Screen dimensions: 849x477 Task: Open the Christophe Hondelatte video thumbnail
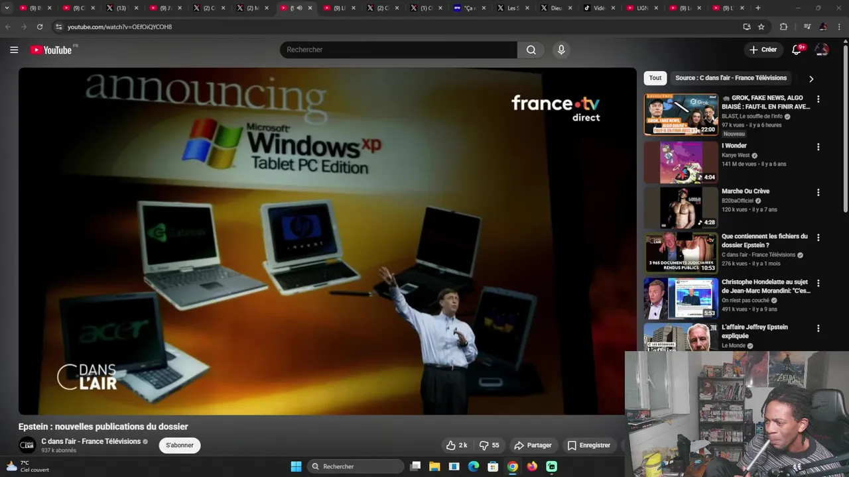(x=681, y=298)
